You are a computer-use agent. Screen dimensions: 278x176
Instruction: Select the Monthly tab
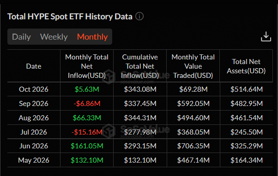[x=92, y=37]
